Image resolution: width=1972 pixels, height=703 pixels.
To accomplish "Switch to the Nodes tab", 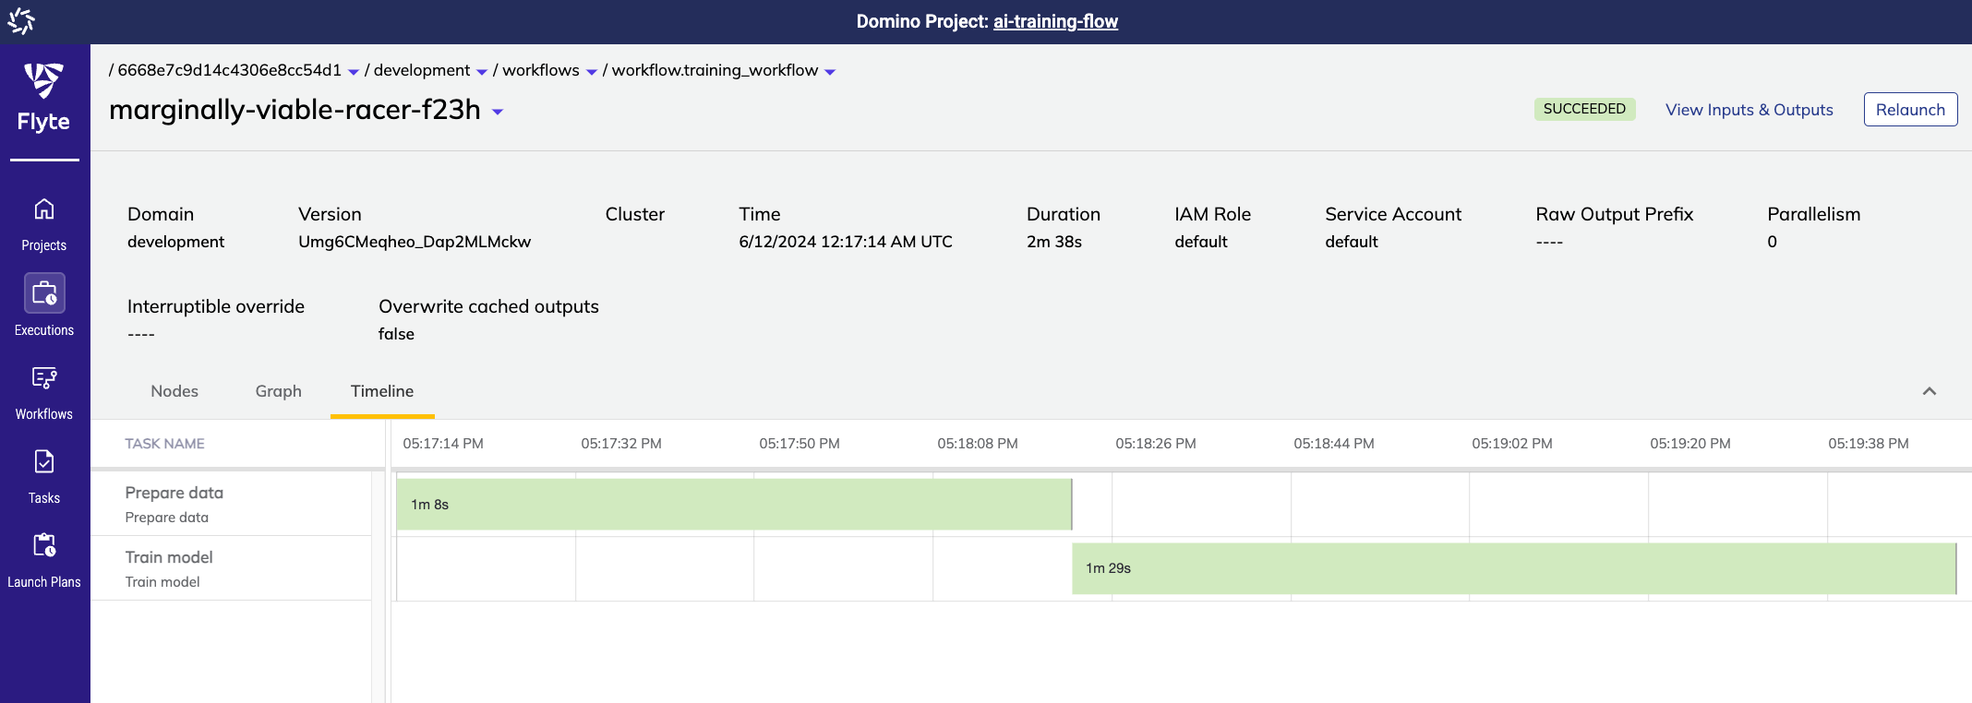I will (174, 391).
